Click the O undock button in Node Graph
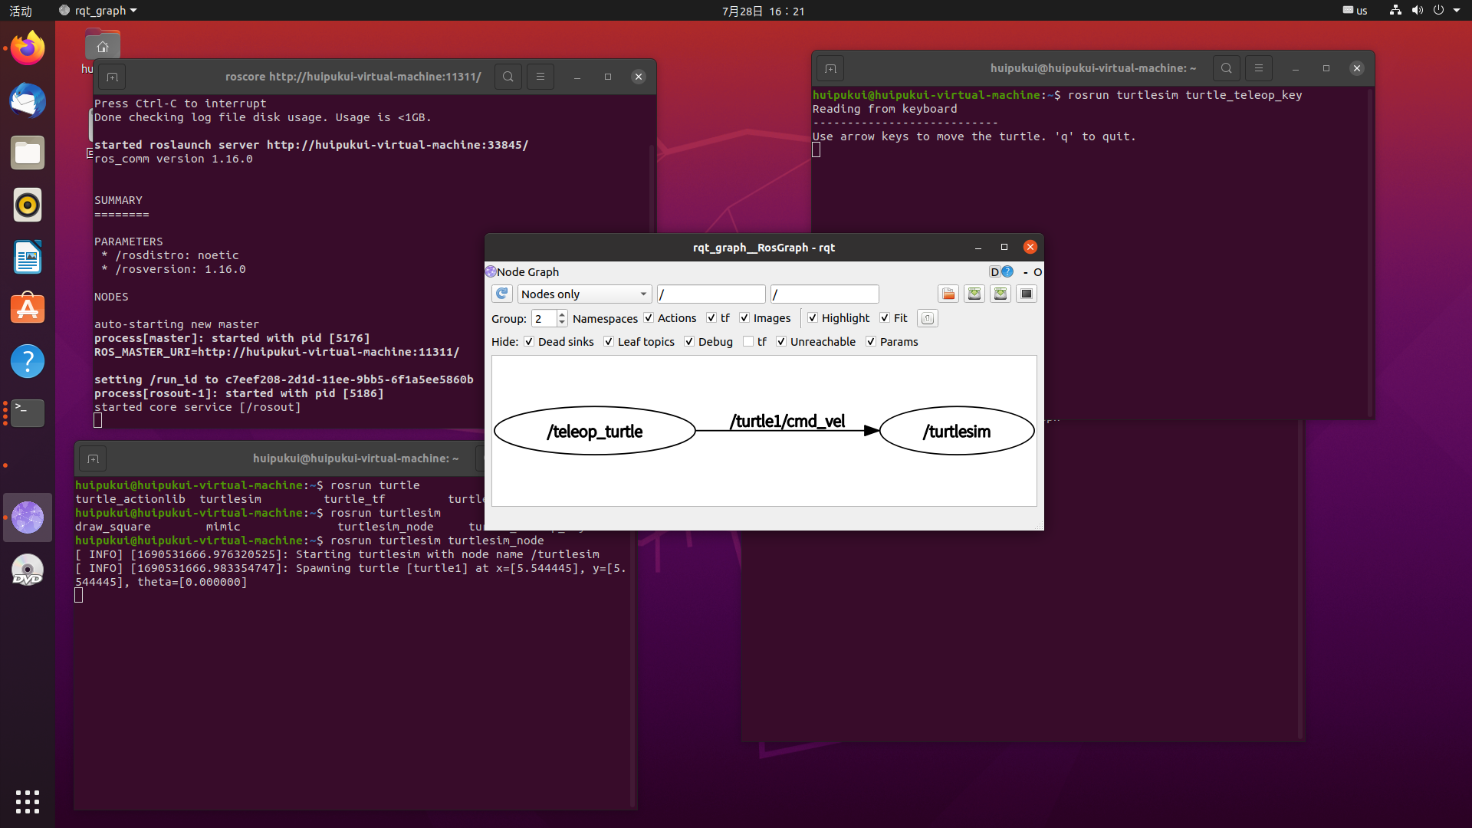 [1037, 272]
